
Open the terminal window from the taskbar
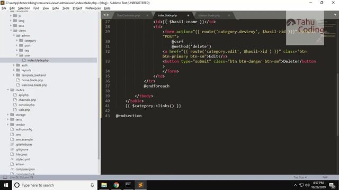128,185
